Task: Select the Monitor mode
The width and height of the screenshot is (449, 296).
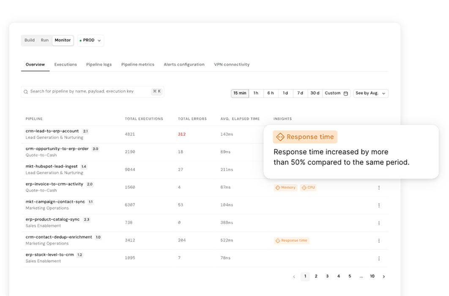Action: 63,40
